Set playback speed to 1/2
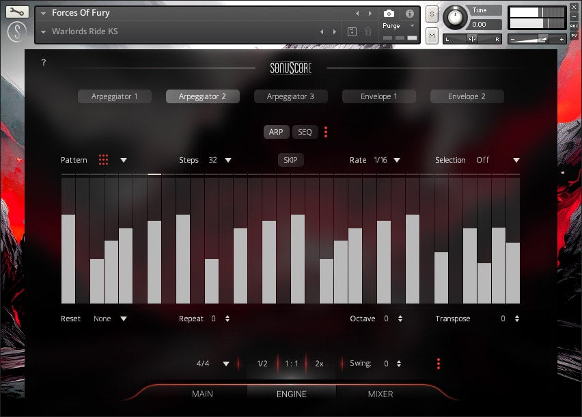Screen dimensions: 582x417 coord(262,364)
